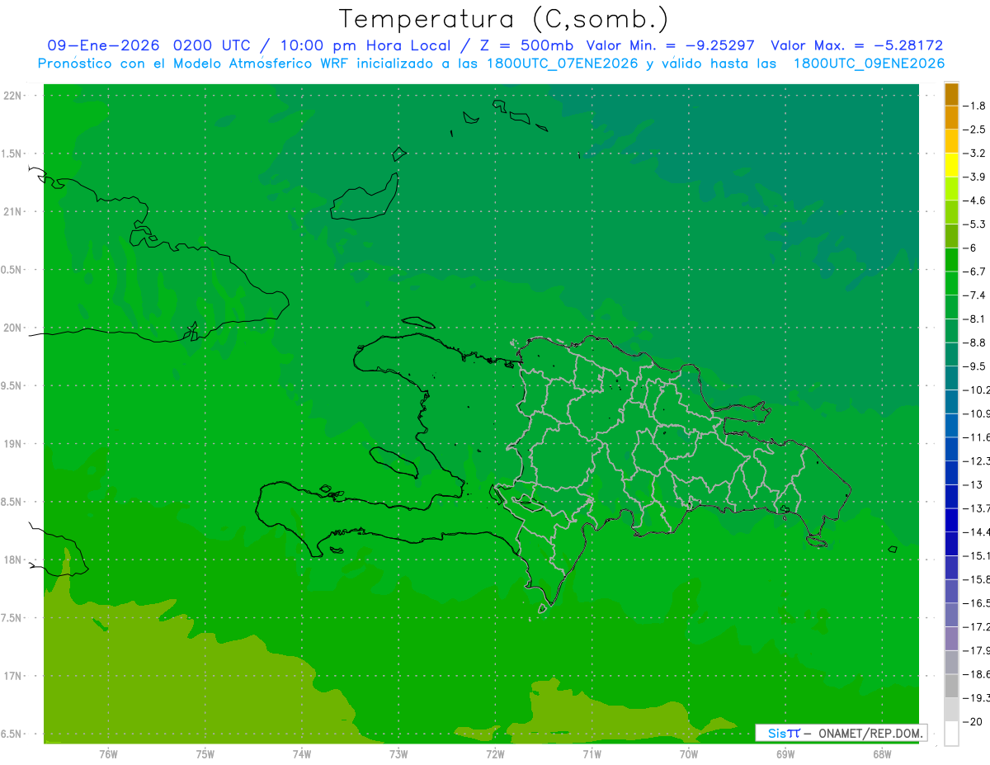The width and height of the screenshot is (990, 765).
Task: Click the '69W' longitude axis label
Action: pos(785,754)
